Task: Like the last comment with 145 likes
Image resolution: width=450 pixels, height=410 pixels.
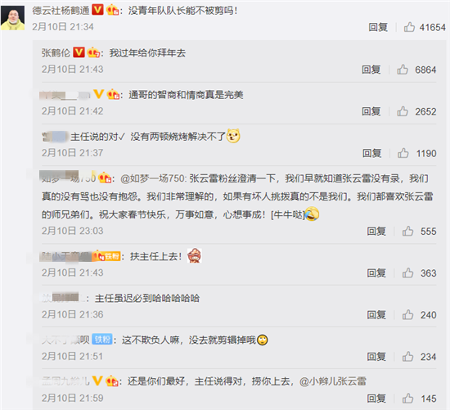Action: click(x=407, y=399)
